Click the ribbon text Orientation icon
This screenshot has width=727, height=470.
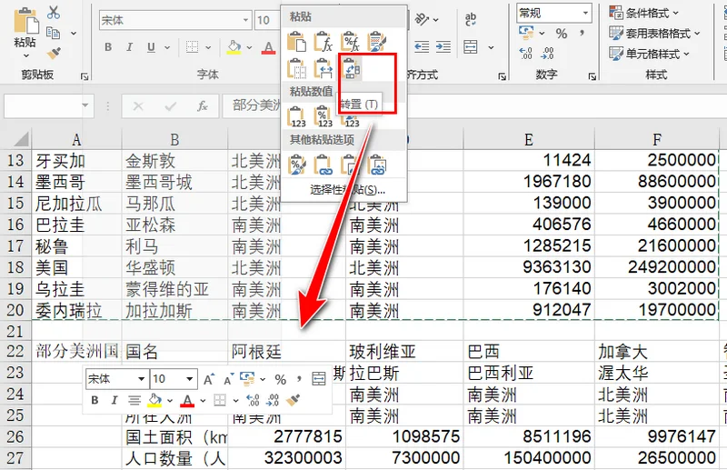[423, 19]
